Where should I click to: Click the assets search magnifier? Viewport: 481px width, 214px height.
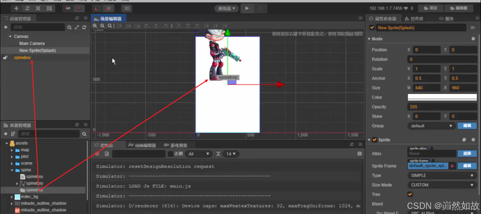(x=84, y=134)
